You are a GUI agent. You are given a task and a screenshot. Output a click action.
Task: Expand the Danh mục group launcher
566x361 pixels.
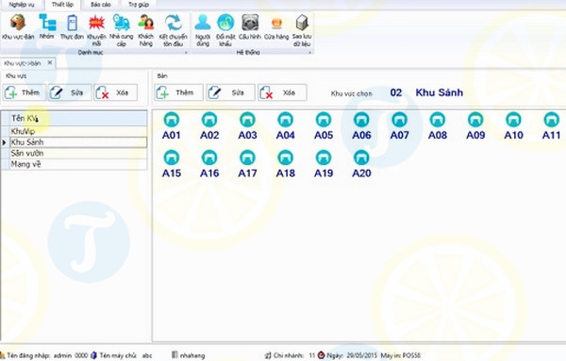pyautogui.click(x=186, y=53)
